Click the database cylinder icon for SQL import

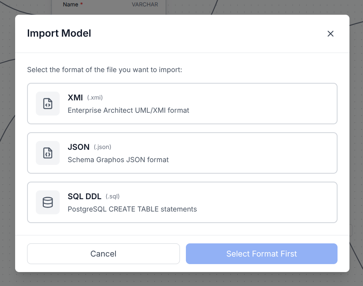coord(47,202)
